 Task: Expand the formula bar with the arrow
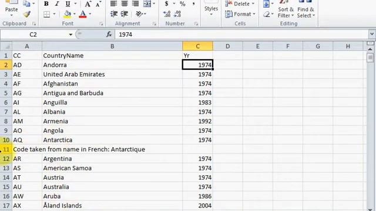point(372,34)
